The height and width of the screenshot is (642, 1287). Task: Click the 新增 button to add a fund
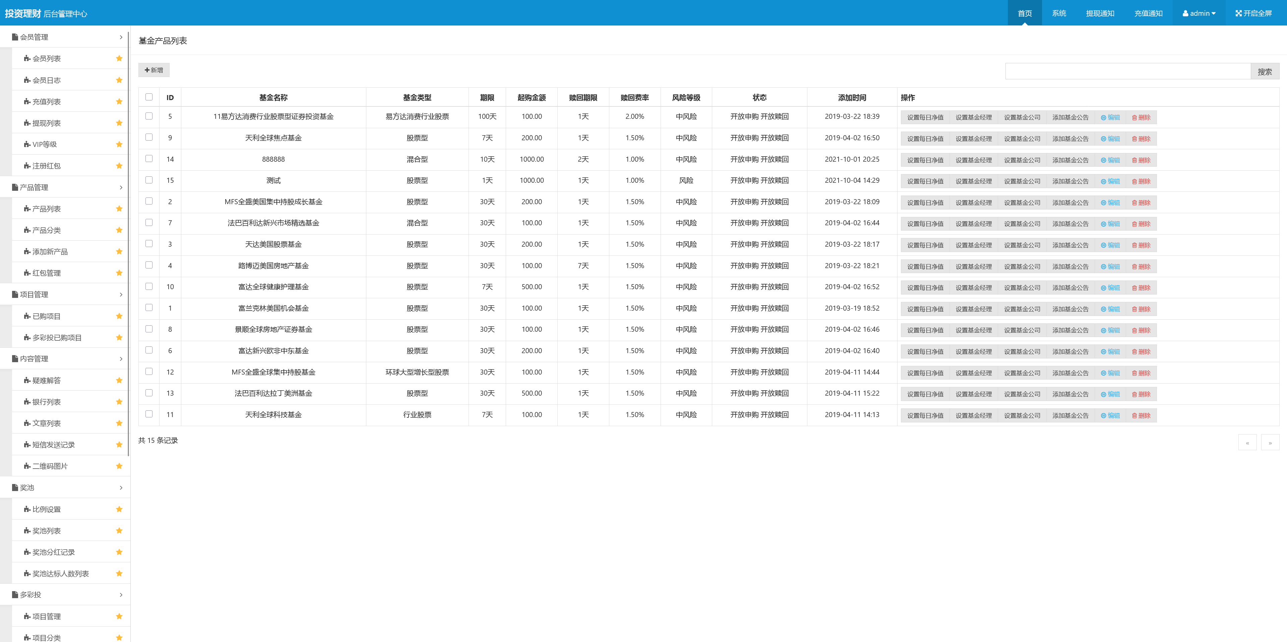pos(154,70)
